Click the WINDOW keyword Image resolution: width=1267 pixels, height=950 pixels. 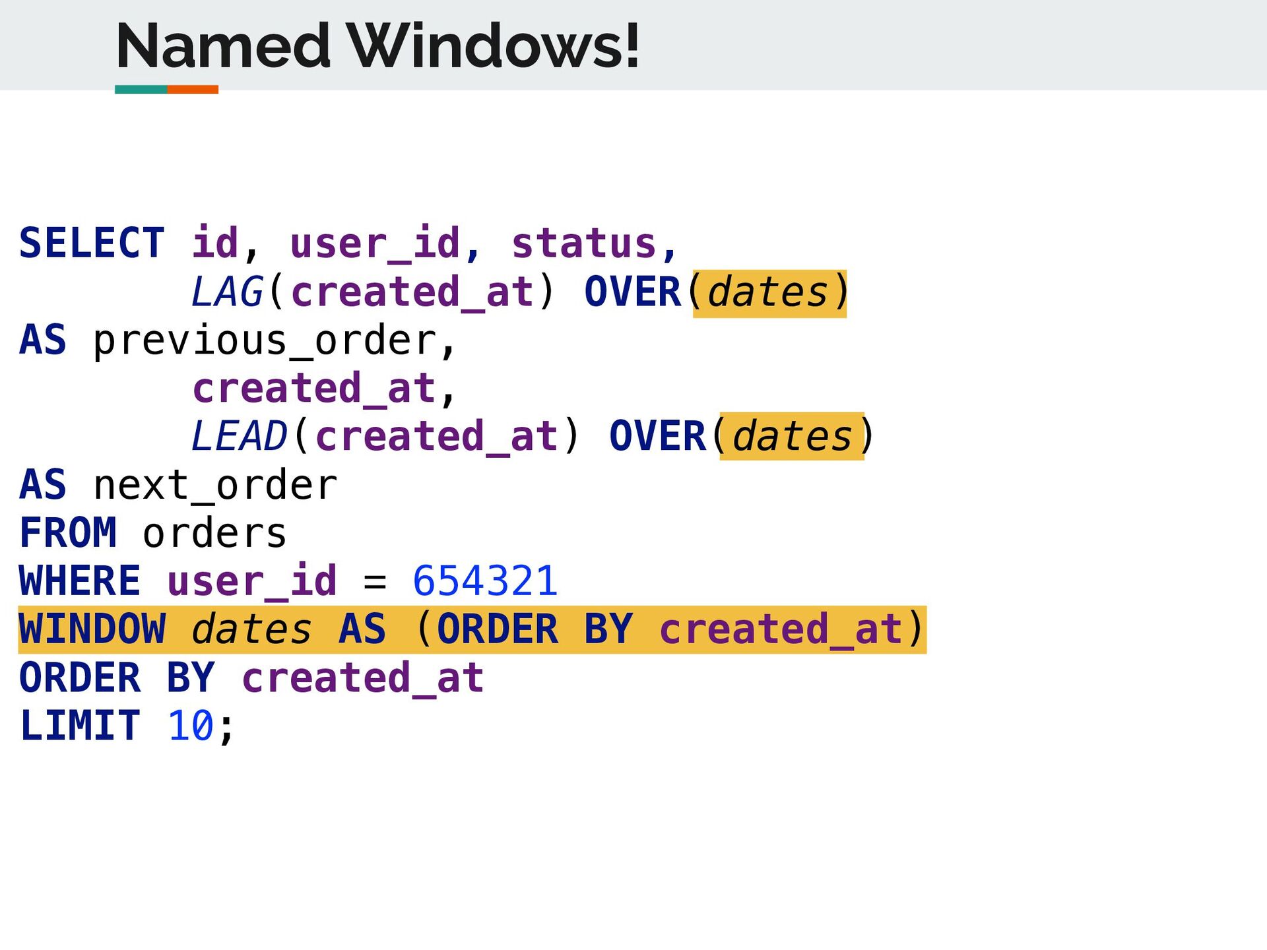click(92, 629)
